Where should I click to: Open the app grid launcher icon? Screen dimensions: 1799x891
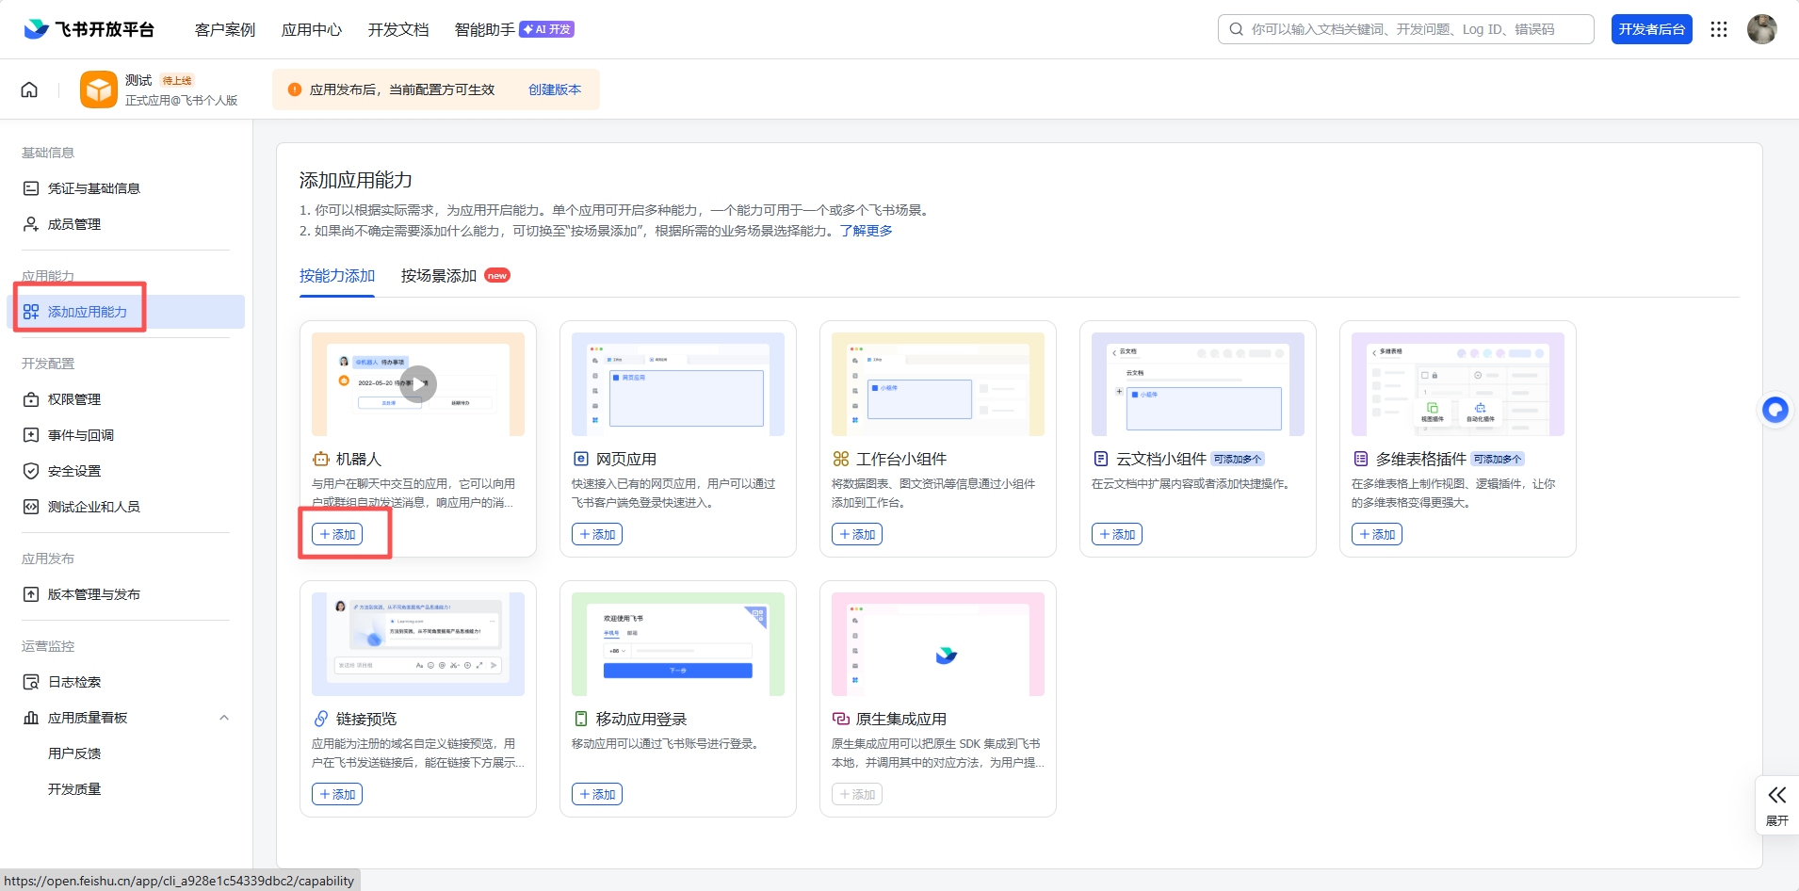point(1719,29)
